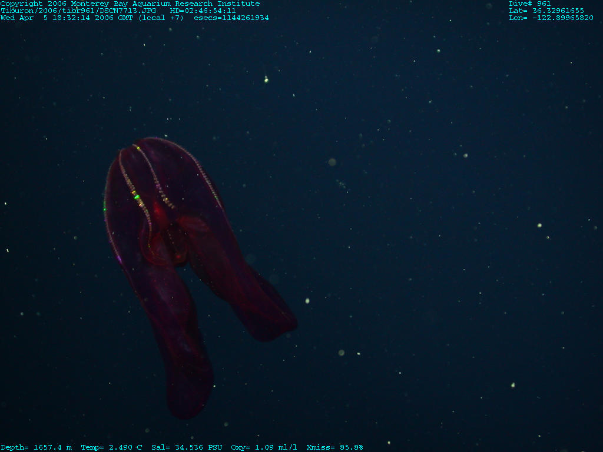Select the Xmiss= 85.8% reading
The height and width of the screenshot is (452, 603).
(334, 447)
